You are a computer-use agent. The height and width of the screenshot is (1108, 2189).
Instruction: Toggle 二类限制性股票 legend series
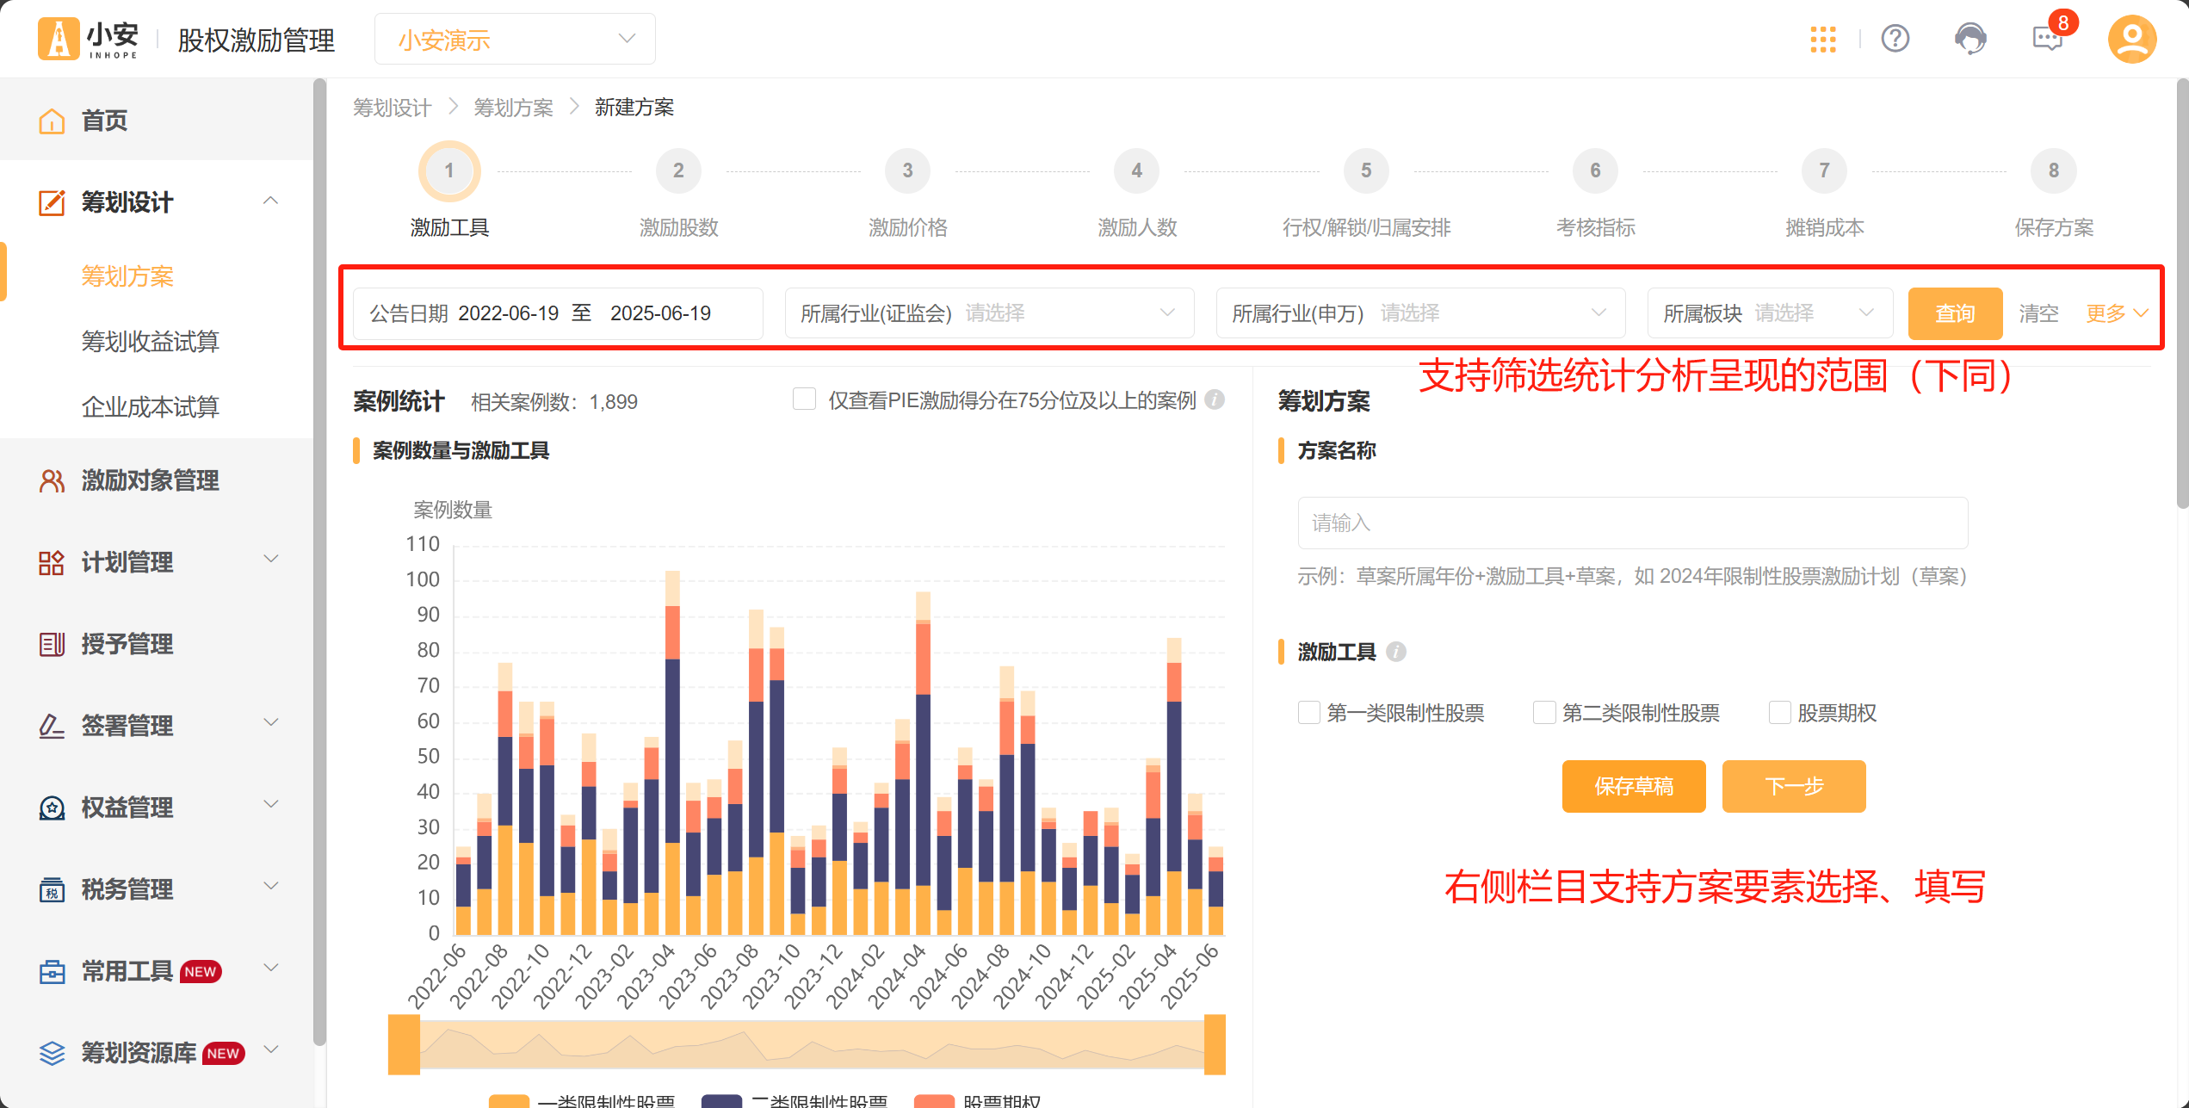pyautogui.click(x=795, y=1101)
